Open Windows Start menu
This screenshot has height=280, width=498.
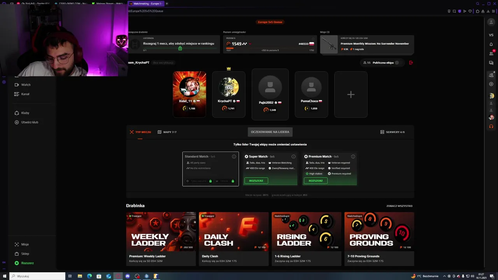pos(4,276)
